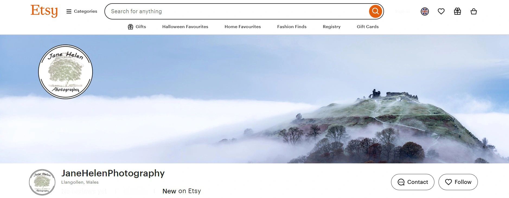Viewport: 509px width, 198px height.
Task: Open the Registry link
Action: click(x=332, y=27)
